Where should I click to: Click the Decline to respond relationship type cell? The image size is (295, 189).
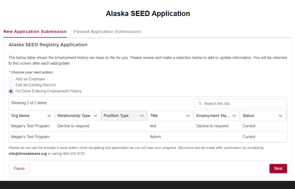pyautogui.click(x=73, y=126)
